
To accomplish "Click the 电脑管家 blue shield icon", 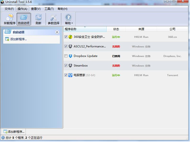I will point(70,75).
